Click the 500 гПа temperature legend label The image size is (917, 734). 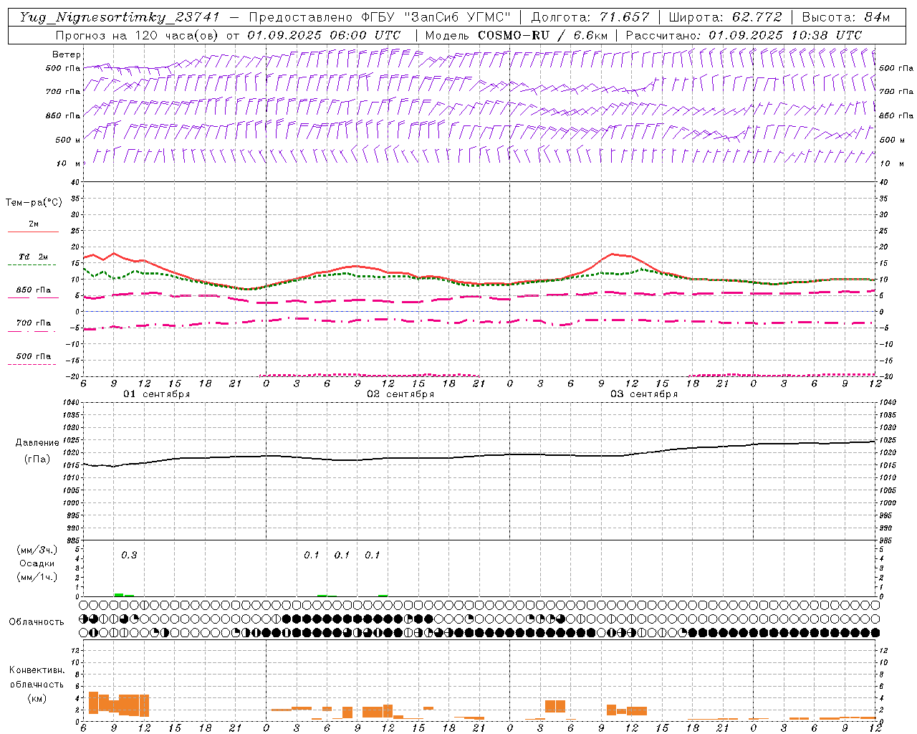click(34, 356)
